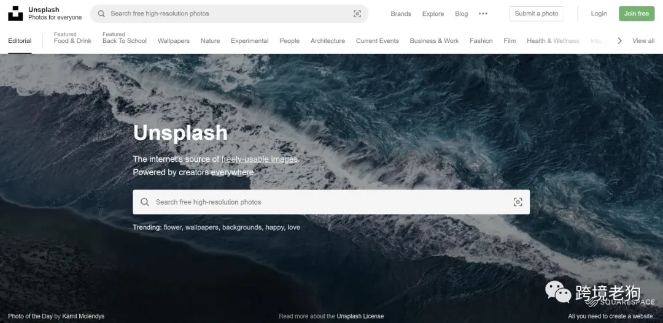The width and height of the screenshot is (663, 323).
Task: Open Photo of the Day link
Action: pyautogui.click(x=30, y=316)
